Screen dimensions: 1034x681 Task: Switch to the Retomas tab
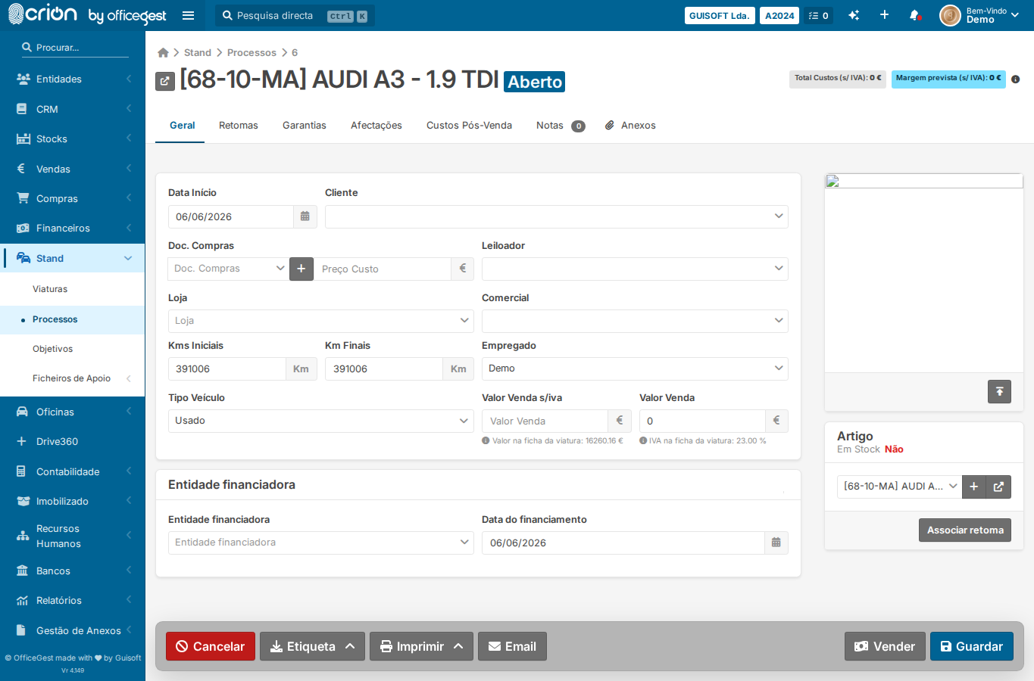point(239,126)
